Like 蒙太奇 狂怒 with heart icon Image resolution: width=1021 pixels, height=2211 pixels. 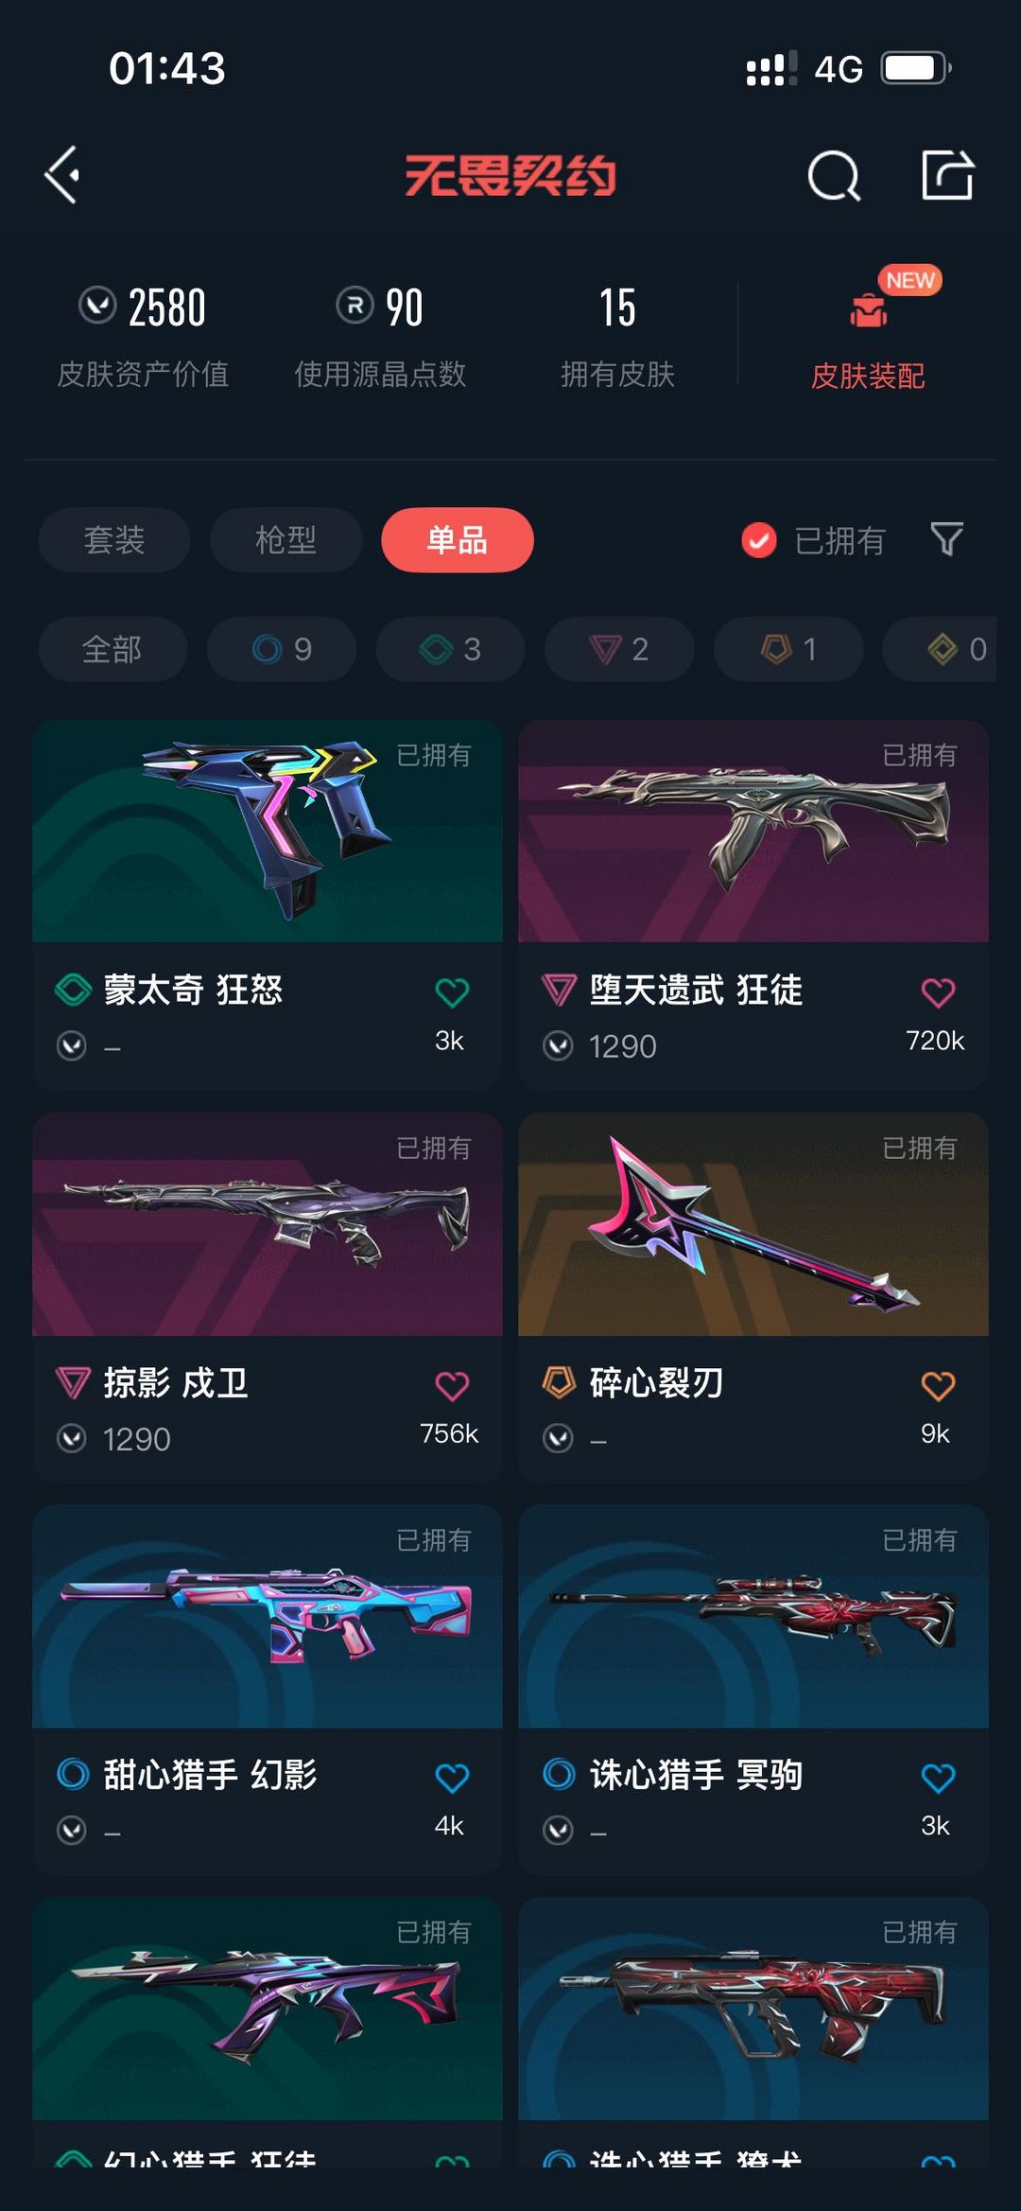pos(452,992)
